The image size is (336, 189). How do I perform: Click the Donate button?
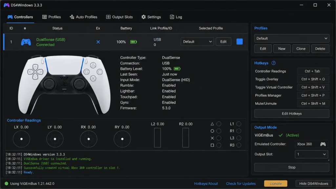(x=276, y=183)
